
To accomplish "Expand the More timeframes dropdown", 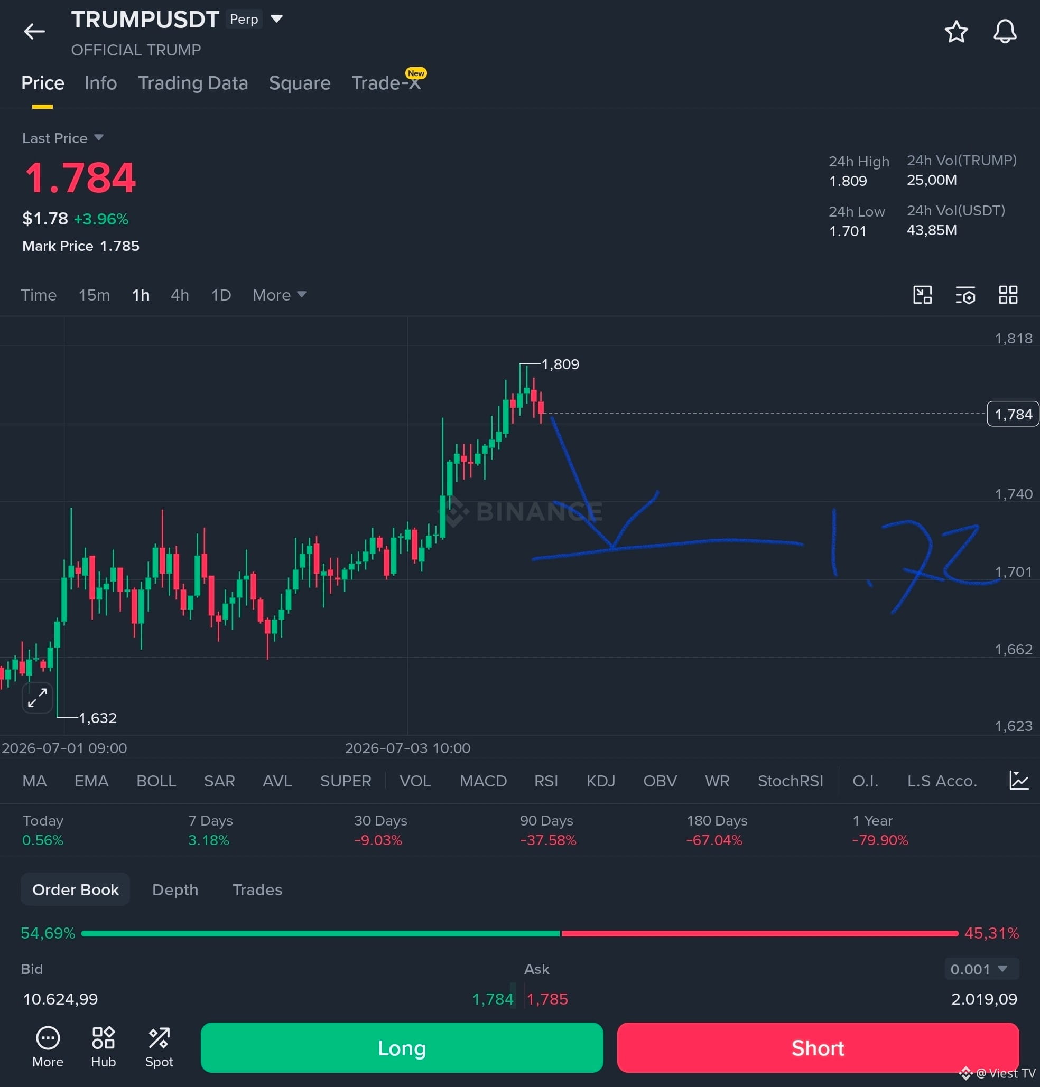I will tap(280, 295).
